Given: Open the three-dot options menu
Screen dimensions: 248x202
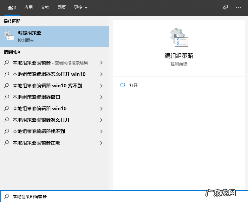Looking at the screenshot, I should [238, 8].
